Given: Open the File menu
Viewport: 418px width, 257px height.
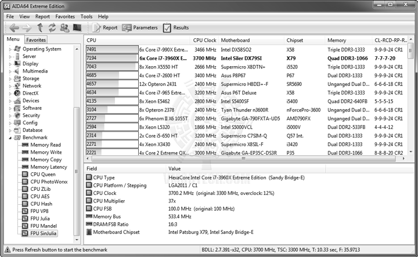Looking at the screenshot, I should 10,16.
